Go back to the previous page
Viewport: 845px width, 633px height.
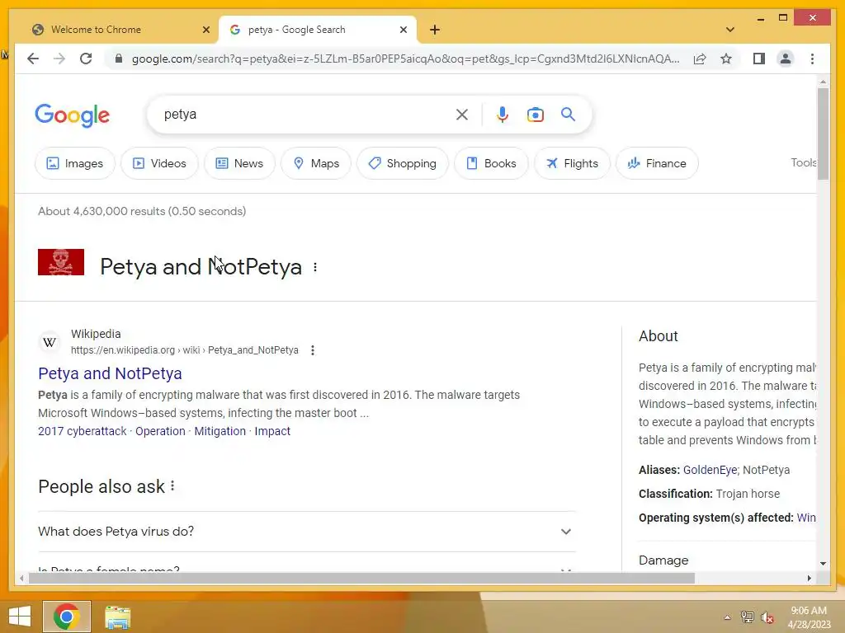[x=33, y=59]
